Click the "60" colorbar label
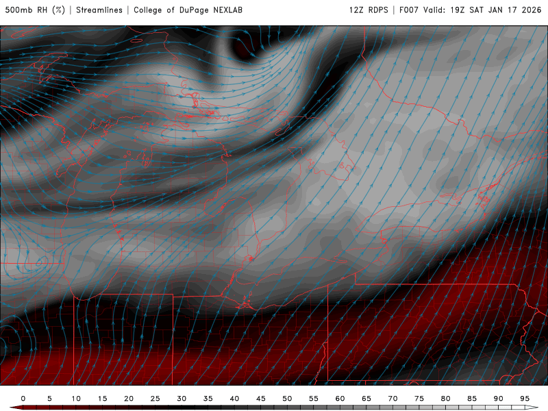Viewport: 548px width, 411px height. click(x=340, y=399)
